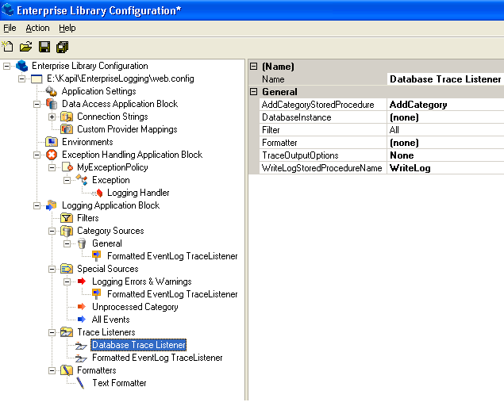Click the red Exception Handling block icon
The height and width of the screenshot is (406, 504).
pos(52,155)
